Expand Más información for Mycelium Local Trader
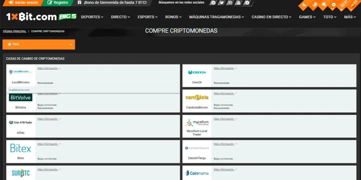Image resolution: width=361 pixels, height=180 pixels. pos(225,119)
